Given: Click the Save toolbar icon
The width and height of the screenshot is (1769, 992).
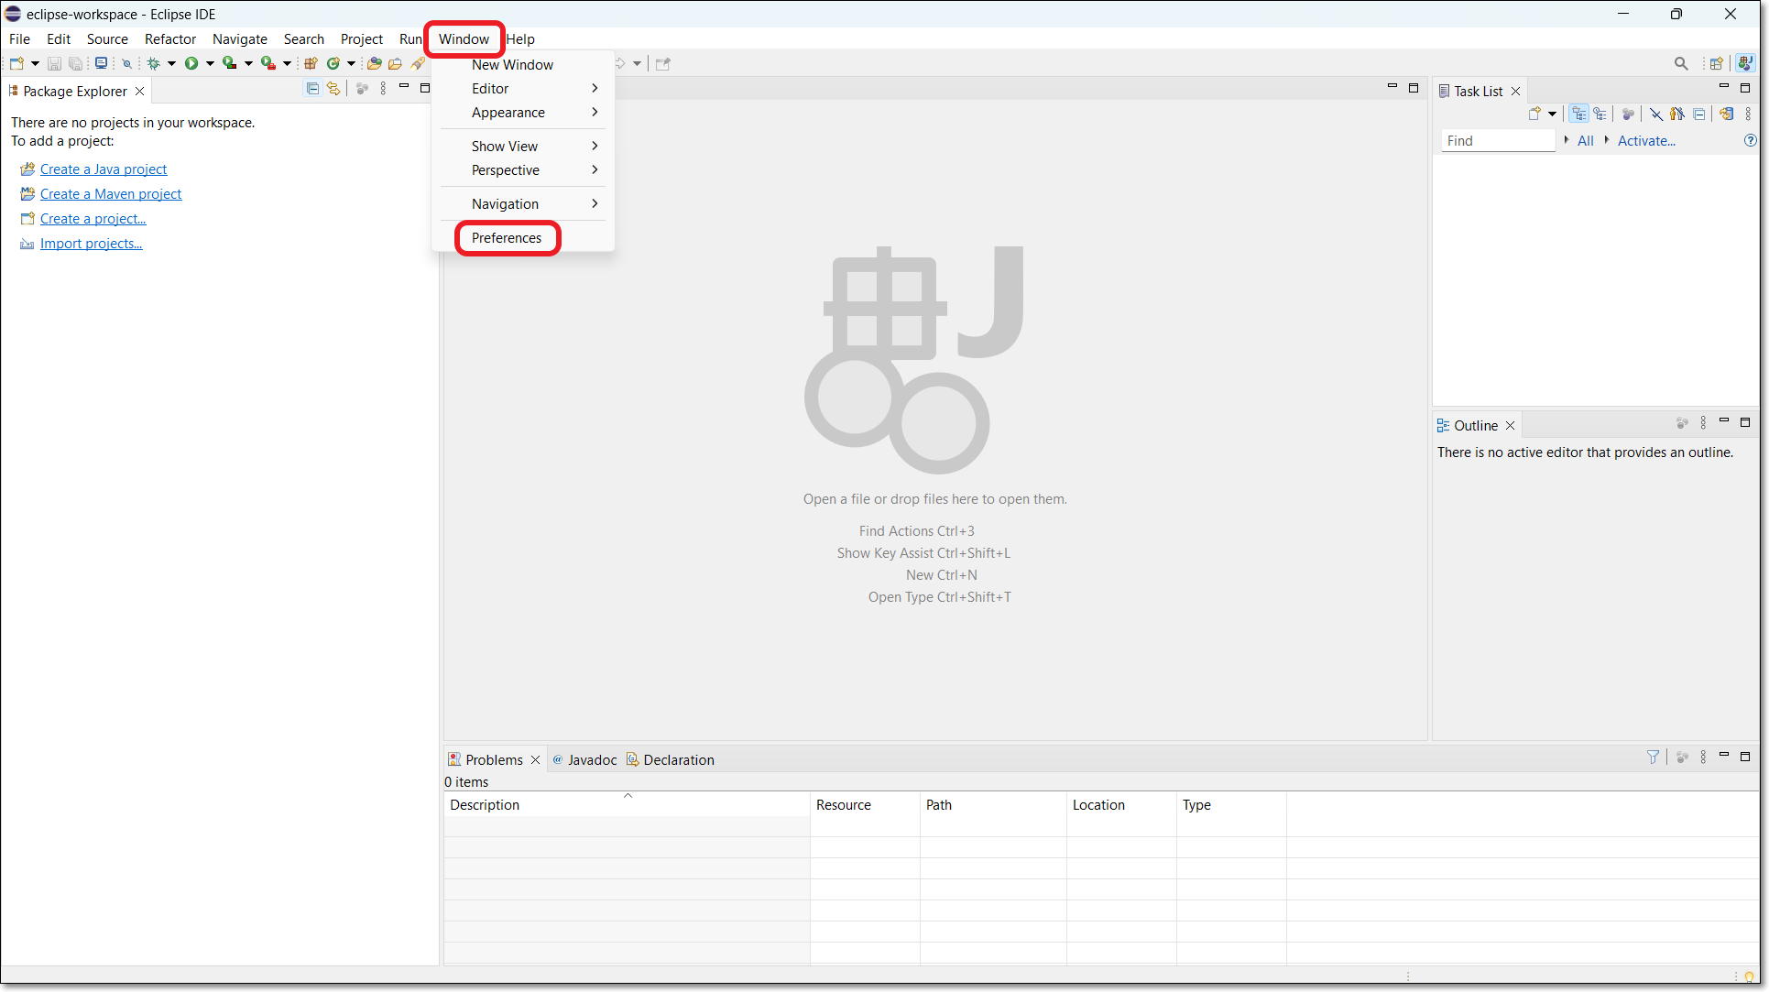Looking at the screenshot, I should pos(54,63).
